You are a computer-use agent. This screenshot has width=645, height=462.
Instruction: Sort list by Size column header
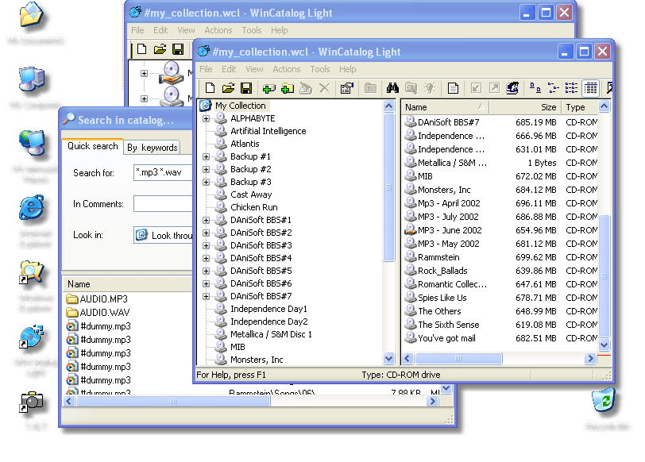pos(524,107)
